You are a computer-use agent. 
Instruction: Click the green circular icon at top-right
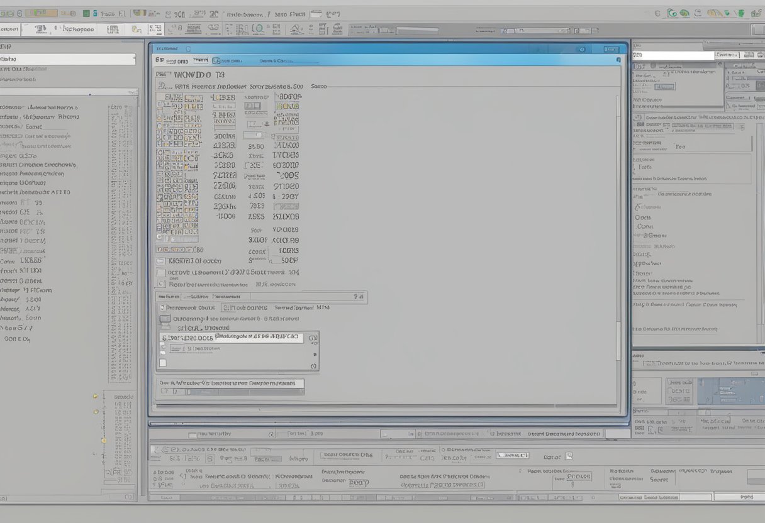(672, 13)
